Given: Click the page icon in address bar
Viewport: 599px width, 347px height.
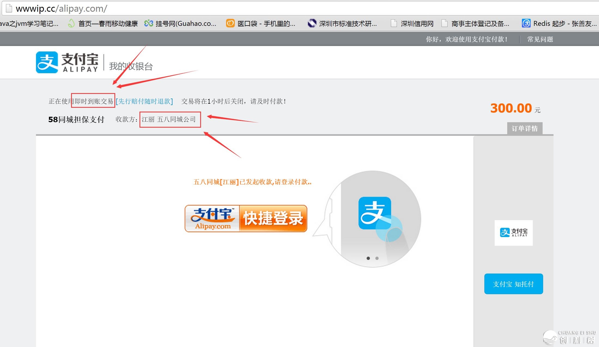Looking at the screenshot, I should coord(9,8).
